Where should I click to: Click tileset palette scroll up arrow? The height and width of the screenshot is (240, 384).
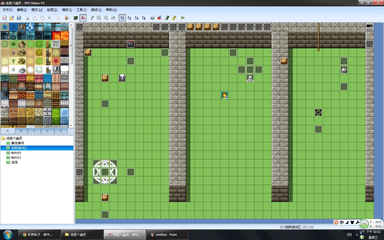point(71,25)
